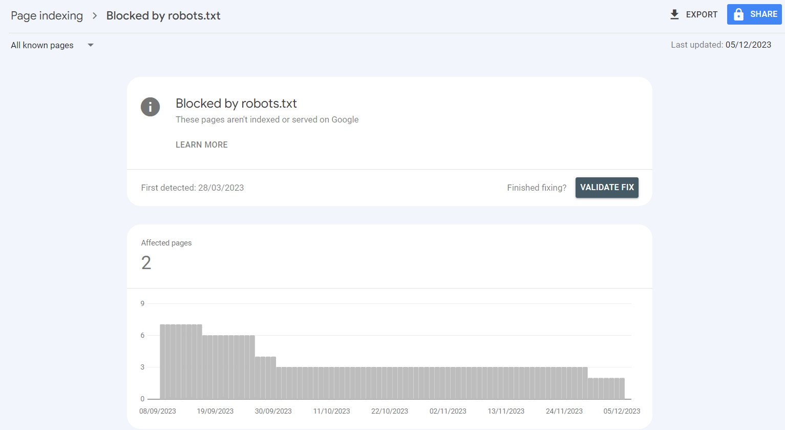785x430 pixels.
Task: Click the description about pages not indexed
Action: point(267,119)
